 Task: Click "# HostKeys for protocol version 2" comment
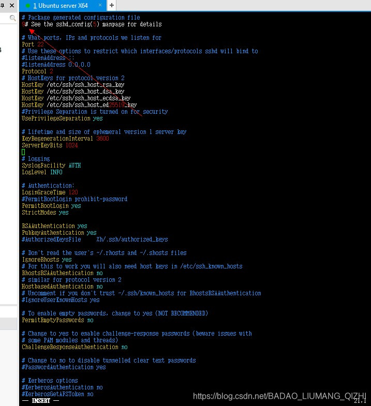click(x=73, y=78)
